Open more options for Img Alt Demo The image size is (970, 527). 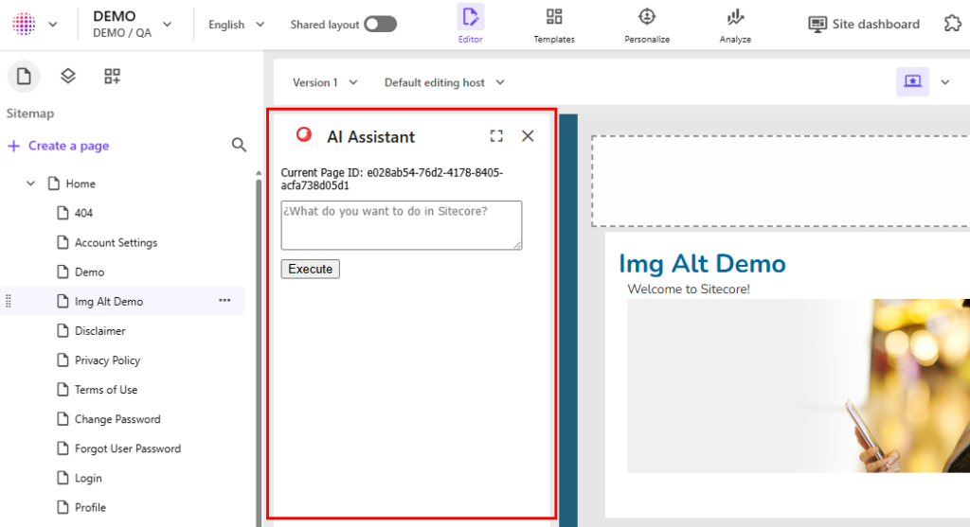[225, 300]
